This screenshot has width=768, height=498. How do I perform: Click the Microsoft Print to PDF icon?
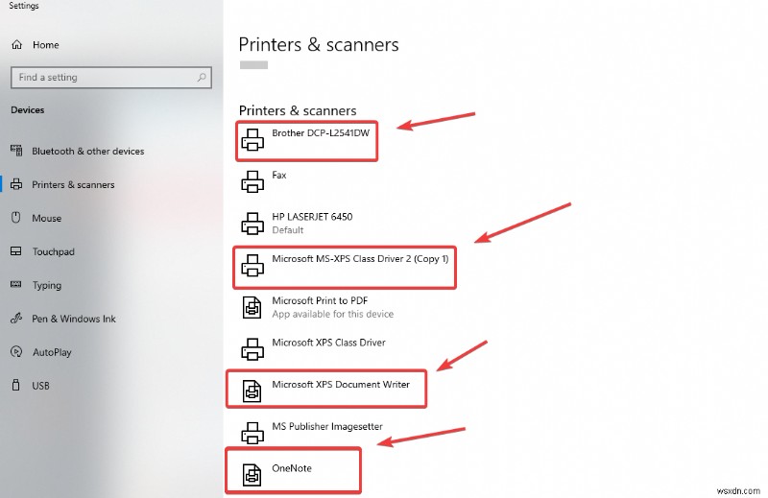click(x=252, y=307)
